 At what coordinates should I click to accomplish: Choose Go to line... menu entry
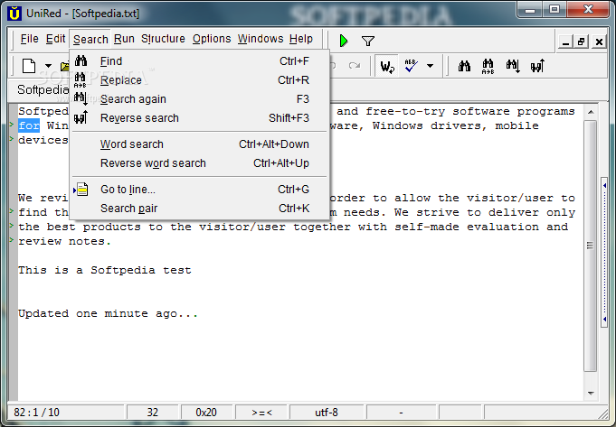200,190
